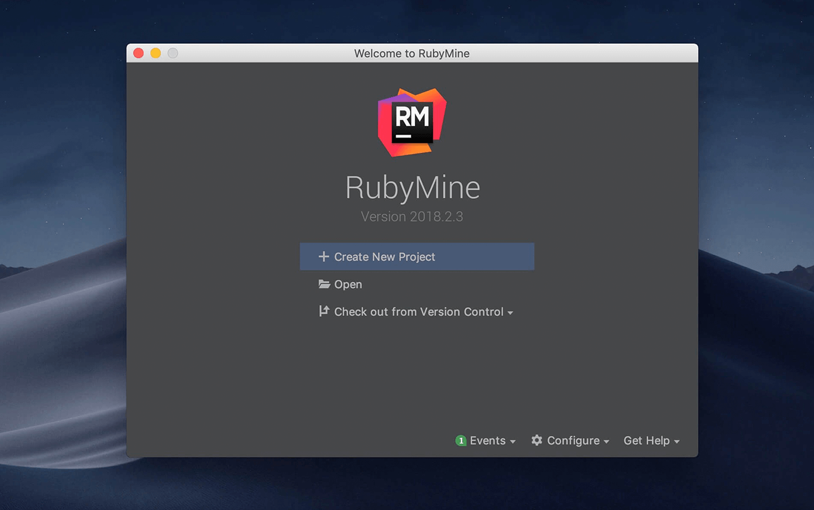Screen dimensions: 814x510
Task: Expand Check out from Version Control arrow
Action: (510, 313)
